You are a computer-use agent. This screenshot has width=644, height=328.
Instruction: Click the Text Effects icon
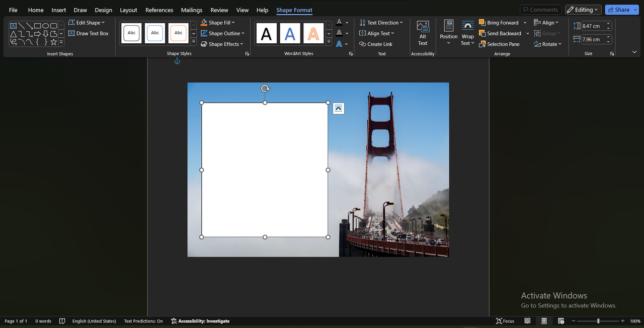pos(339,44)
